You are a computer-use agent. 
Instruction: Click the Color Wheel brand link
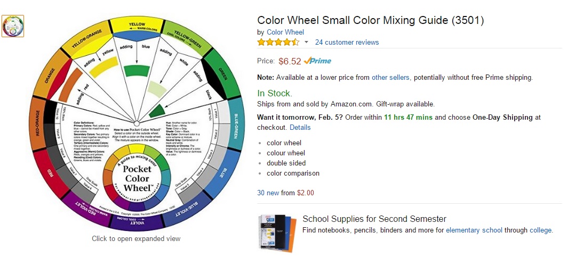[x=285, y=32]
